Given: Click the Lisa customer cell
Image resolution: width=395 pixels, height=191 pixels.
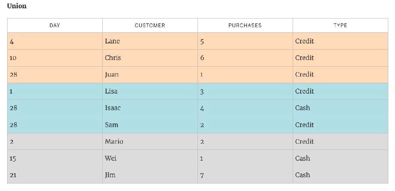Looking at the screenshot, I should (150, 91).
